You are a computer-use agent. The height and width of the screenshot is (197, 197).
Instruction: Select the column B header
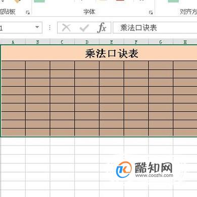[x=38, y=42]
